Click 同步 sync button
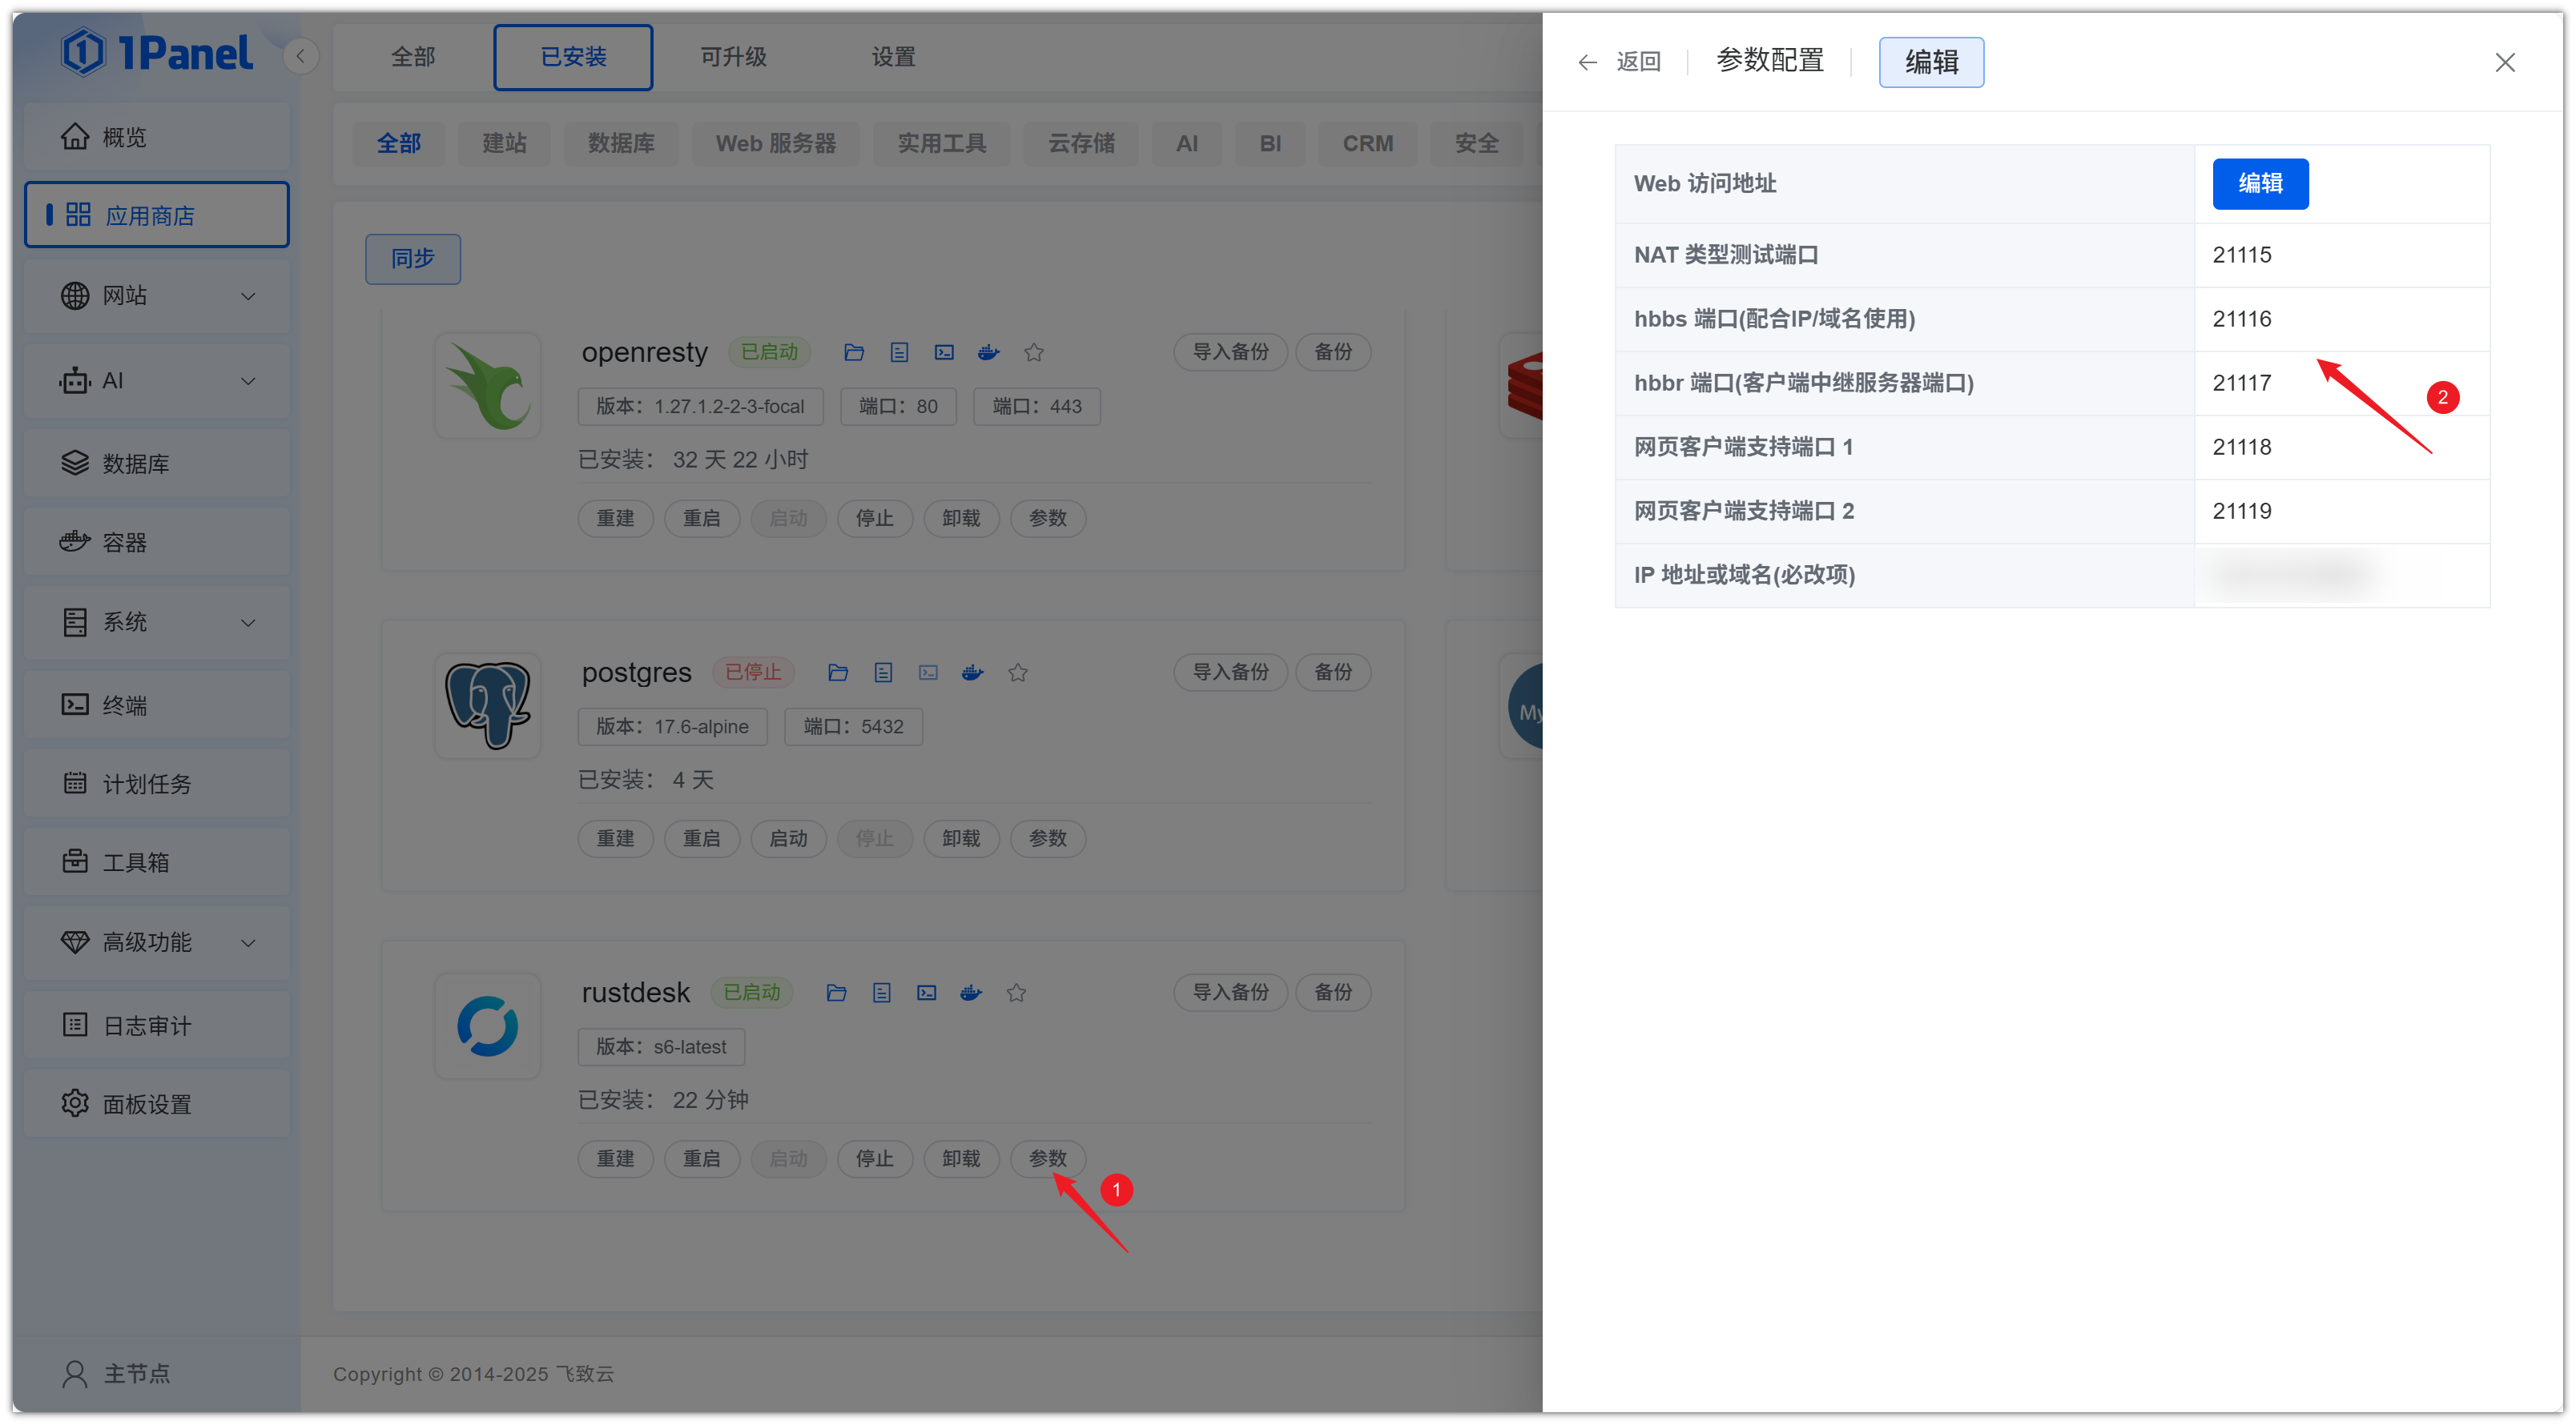Image resolution: width=2576 pixels, height=1425 pixels. point(412,259)
